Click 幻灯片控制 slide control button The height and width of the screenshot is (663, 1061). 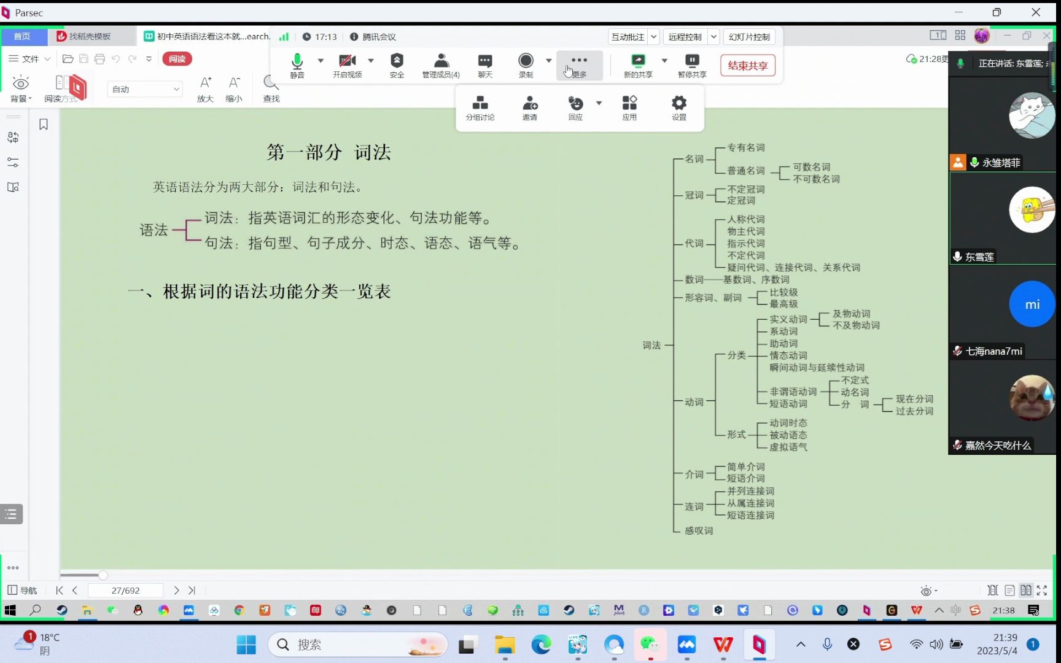tap(749, 37)
